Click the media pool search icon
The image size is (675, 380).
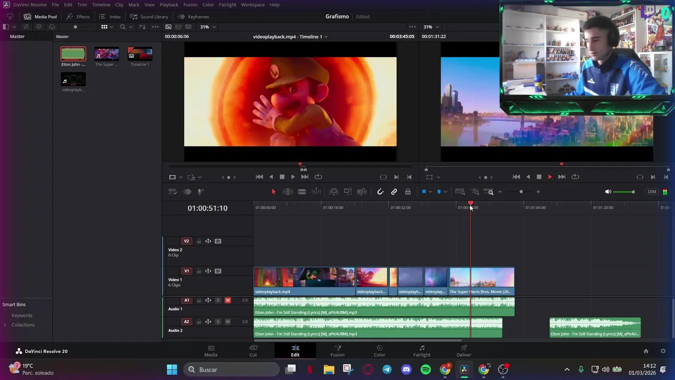pyautogui.click(x=122, y=27)
